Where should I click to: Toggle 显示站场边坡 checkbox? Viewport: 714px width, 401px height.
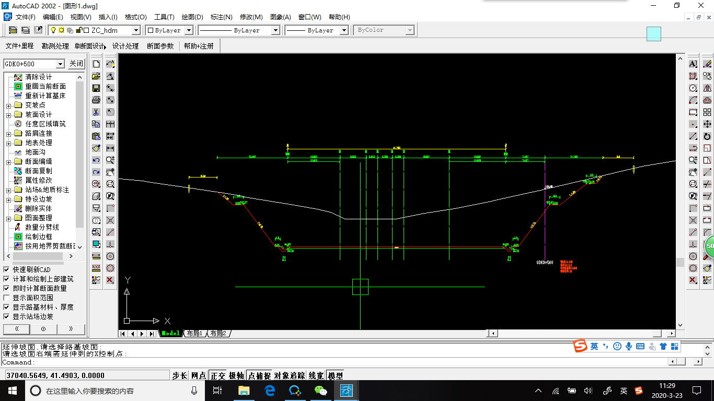pos(7,316)
